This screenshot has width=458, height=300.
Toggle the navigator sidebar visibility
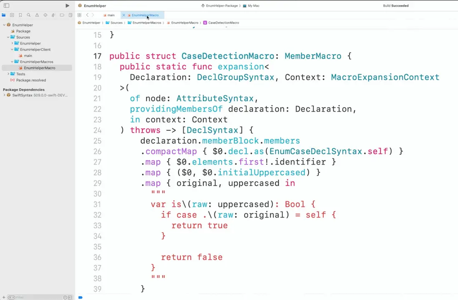tap(6, 5)
